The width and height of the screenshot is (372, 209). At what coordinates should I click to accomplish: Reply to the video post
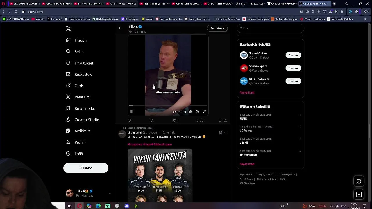[x=129, y=120]
